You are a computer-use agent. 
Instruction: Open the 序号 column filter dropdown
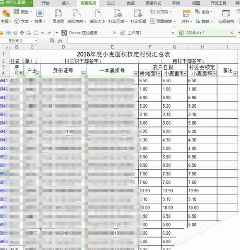click(x=21, y=74)
